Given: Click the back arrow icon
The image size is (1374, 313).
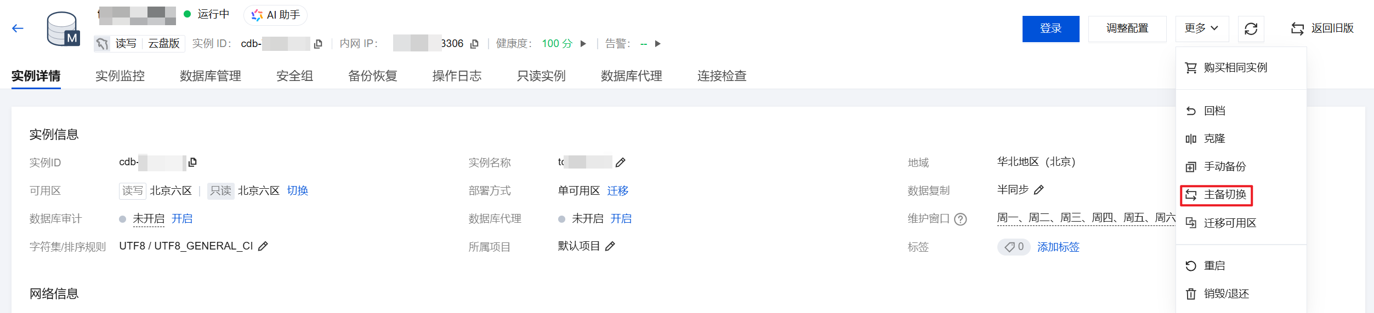Looking at the screenshot, I should tap(18, 28).
